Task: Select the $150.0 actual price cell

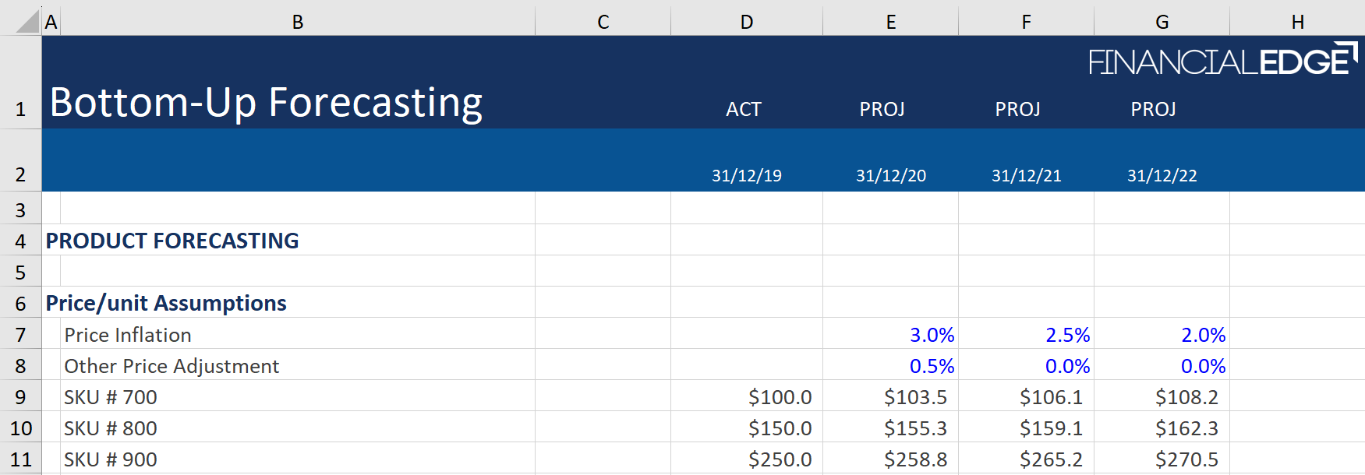Action: coord(779,428)
